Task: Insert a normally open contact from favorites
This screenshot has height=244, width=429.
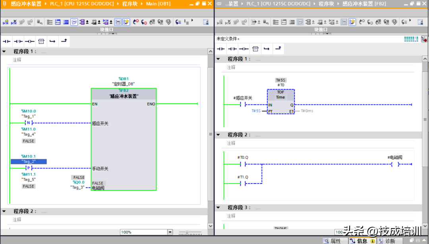Action: tap(7, 41)
